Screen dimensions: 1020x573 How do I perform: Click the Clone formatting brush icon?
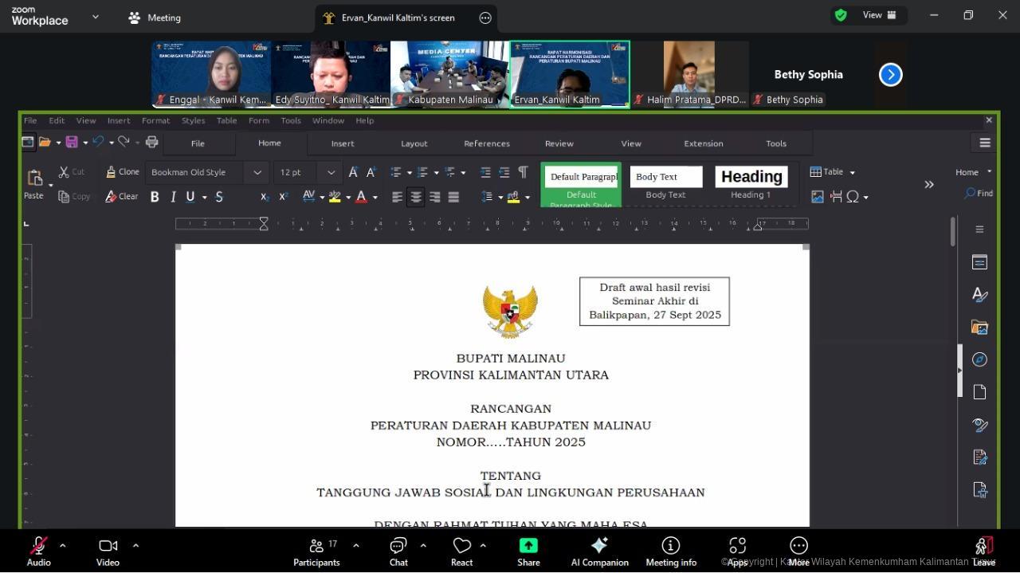tap(111, 172)
